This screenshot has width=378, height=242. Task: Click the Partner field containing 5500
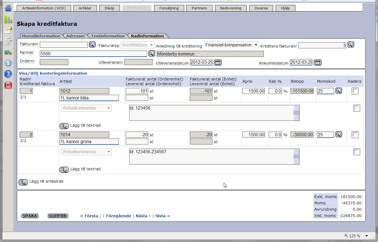[x=93, y=54]
